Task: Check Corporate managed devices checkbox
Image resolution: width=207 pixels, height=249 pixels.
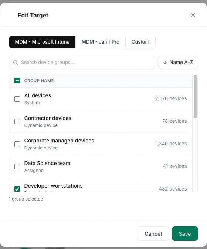Action: [17, 144]
